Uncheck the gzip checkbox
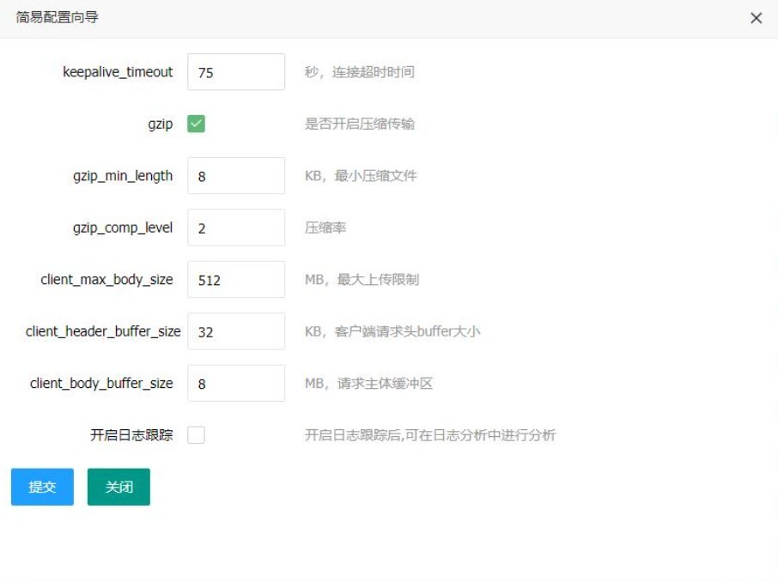 [x=196, y=124]
